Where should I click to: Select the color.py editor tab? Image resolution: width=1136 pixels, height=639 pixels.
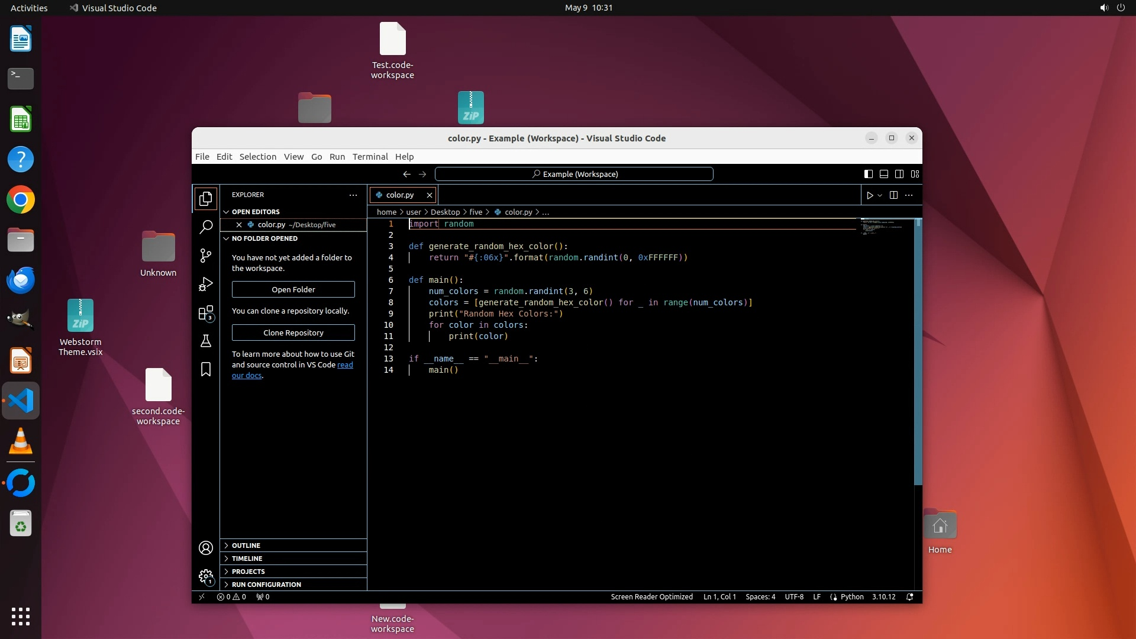tap(399, 195)
